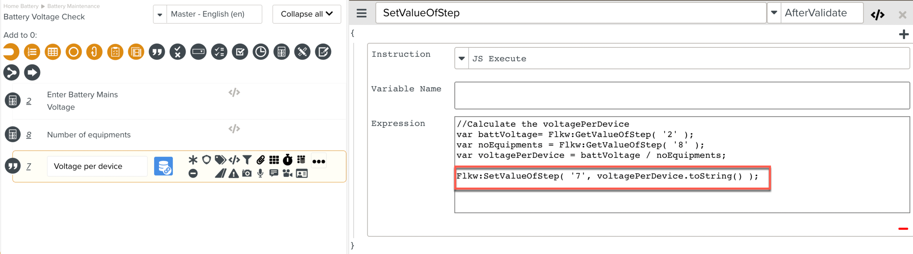Click the ID card icon on step 7
The height and width of the screenshot is (254, 913).
click(302, 174)
